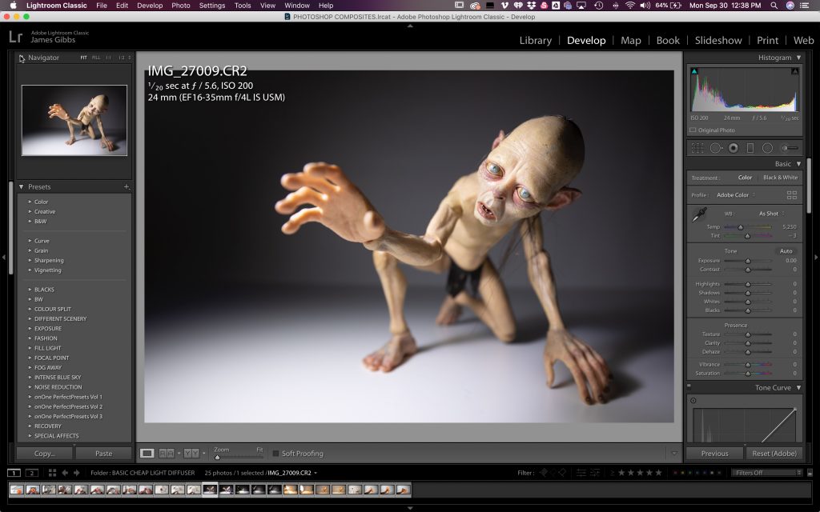The width and height of the screenshot is (820, 512).
Task: Select the Adjustment Brush tool
Action: pos(790,148)
